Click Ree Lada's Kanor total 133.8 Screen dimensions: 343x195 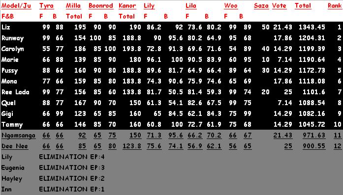[132, 92]
